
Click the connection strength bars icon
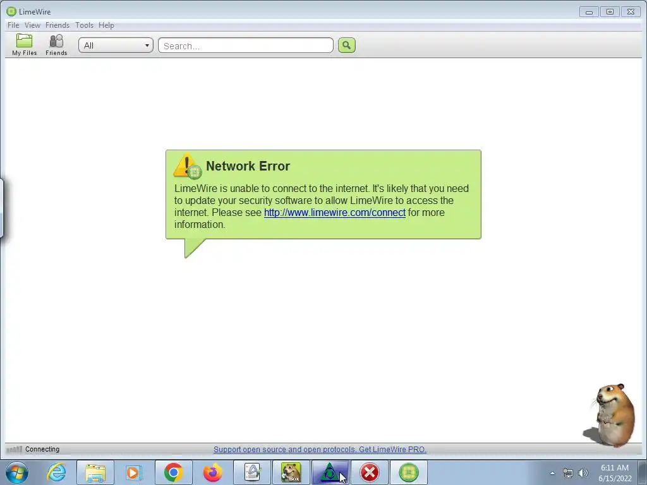pos(15,449)
